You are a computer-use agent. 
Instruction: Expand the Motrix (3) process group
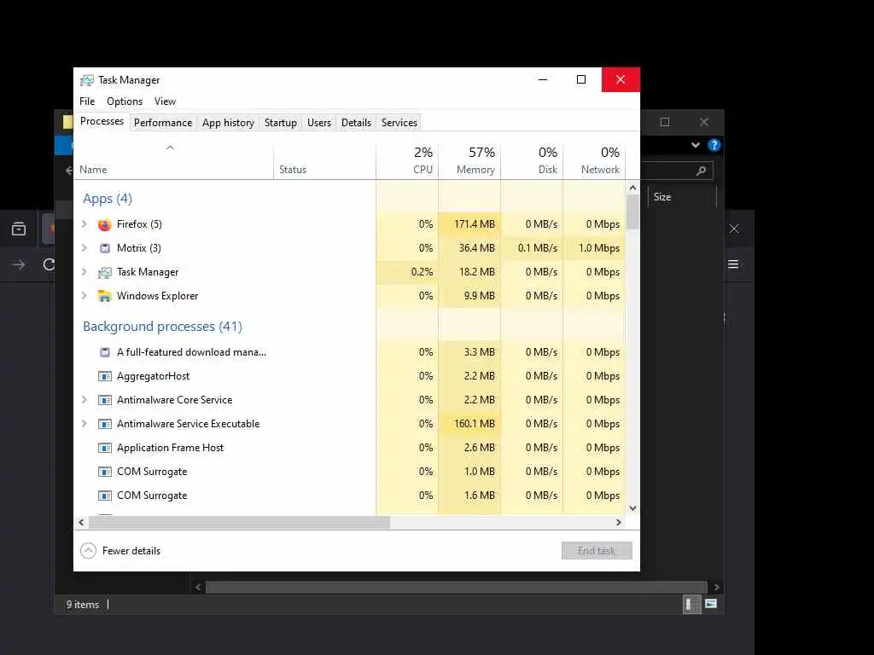pos(84,248)
